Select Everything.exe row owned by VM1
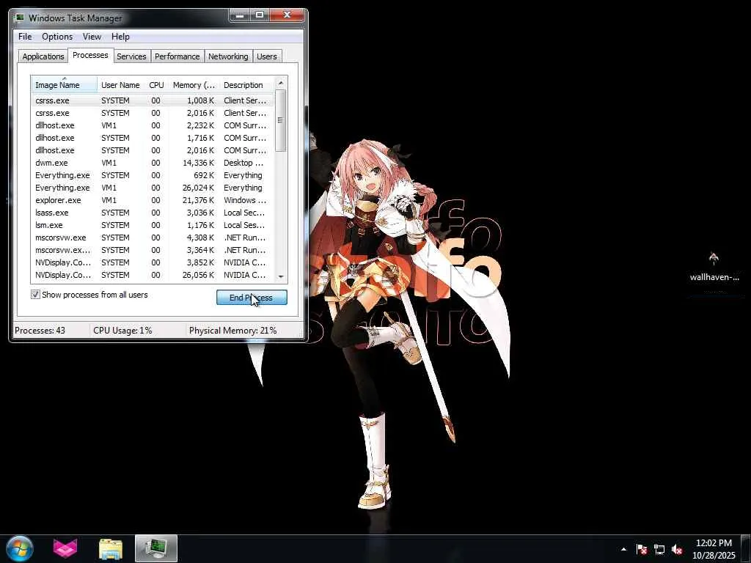The width and height of the screenshot is (751, 563). (x=153, y=188)
